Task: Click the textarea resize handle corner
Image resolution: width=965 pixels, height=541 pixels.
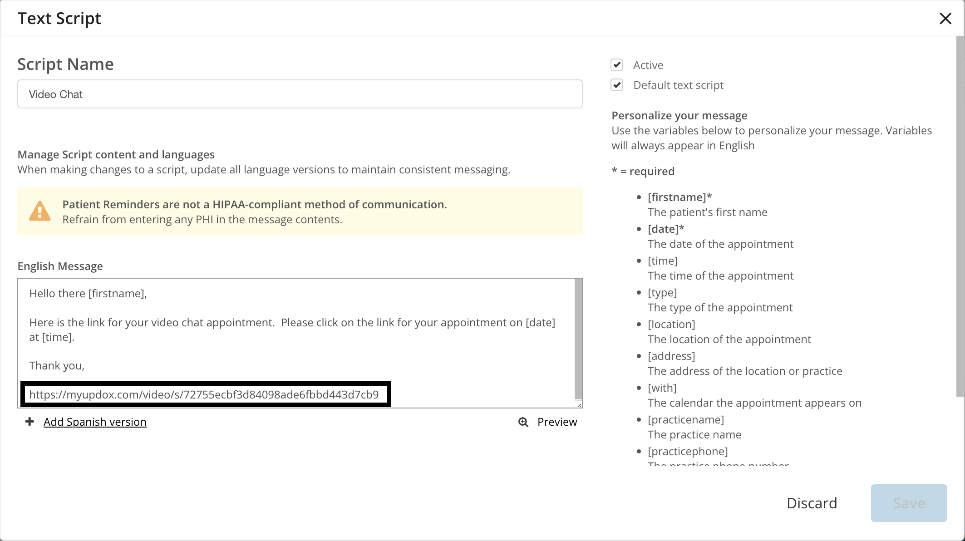Action: pos(579,405)
